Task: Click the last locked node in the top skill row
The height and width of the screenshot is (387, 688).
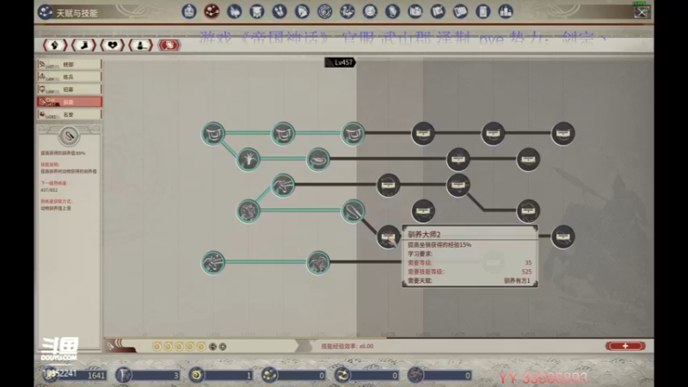Action: [563, 133]
